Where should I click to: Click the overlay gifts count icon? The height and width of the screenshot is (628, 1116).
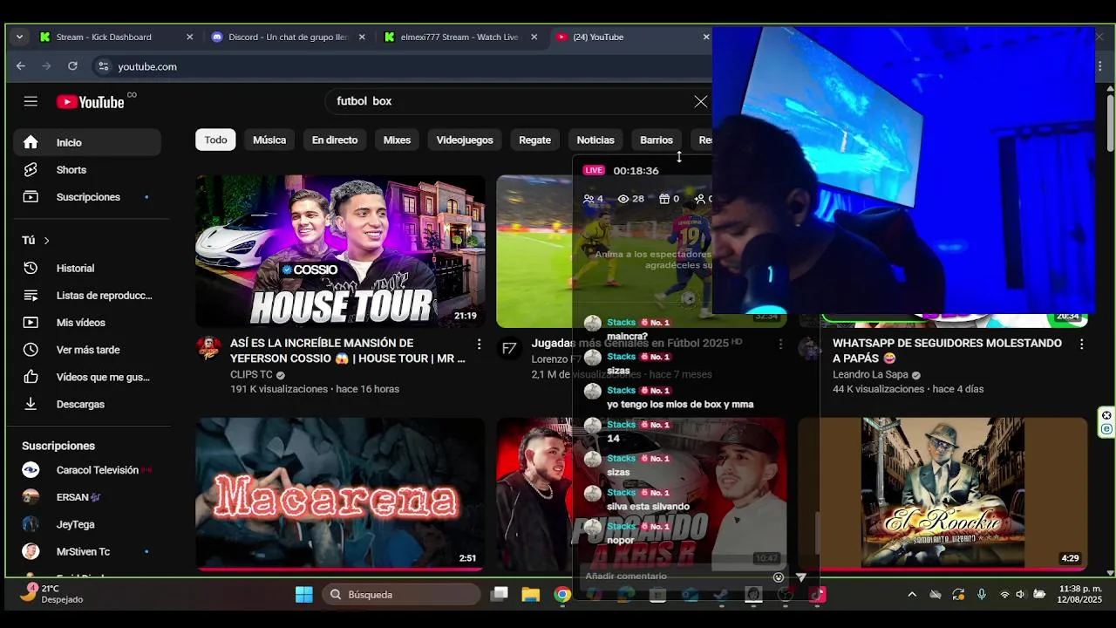pyautogui.click(x=663, y=199)
